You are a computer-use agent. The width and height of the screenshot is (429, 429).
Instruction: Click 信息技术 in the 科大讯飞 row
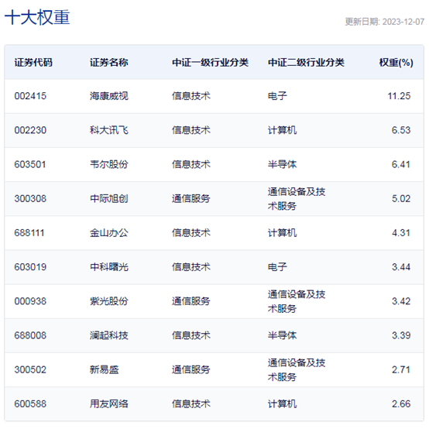[191, 130]
